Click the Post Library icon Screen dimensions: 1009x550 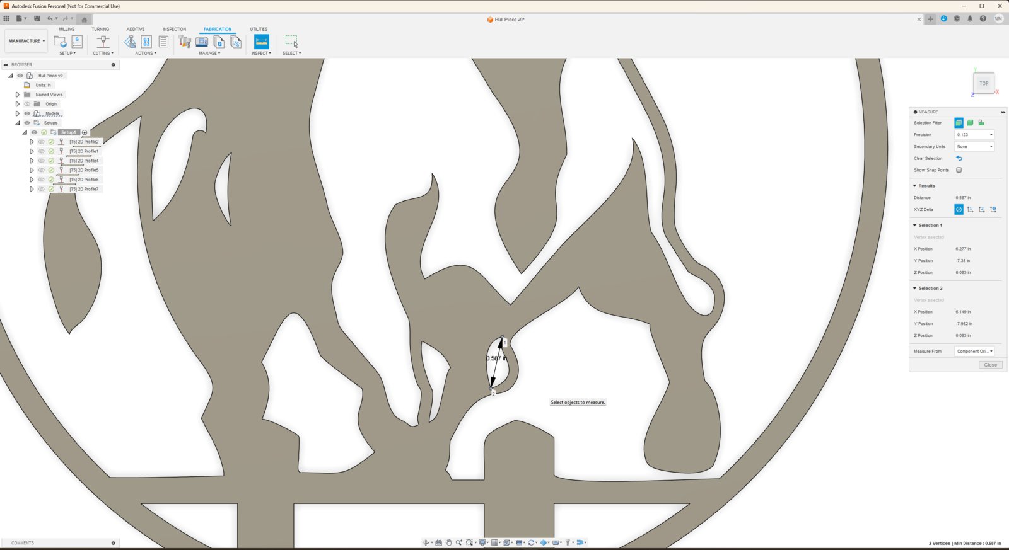[x=219, y=42]
